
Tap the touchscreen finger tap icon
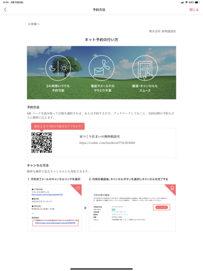(x=145, y=68)
